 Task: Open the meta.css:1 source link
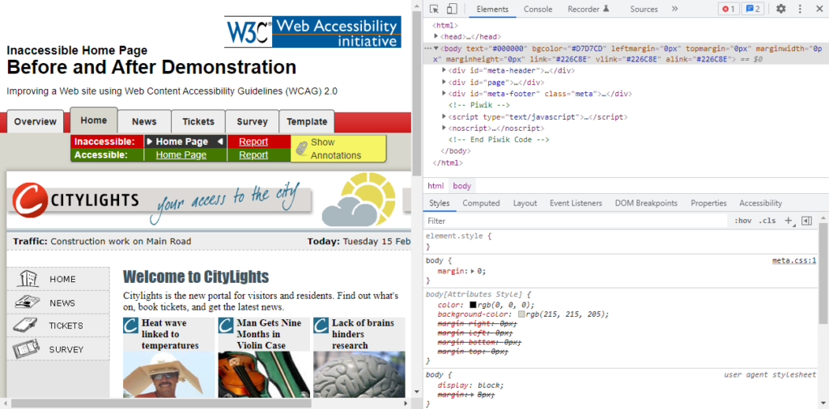[x=793, y=260]
